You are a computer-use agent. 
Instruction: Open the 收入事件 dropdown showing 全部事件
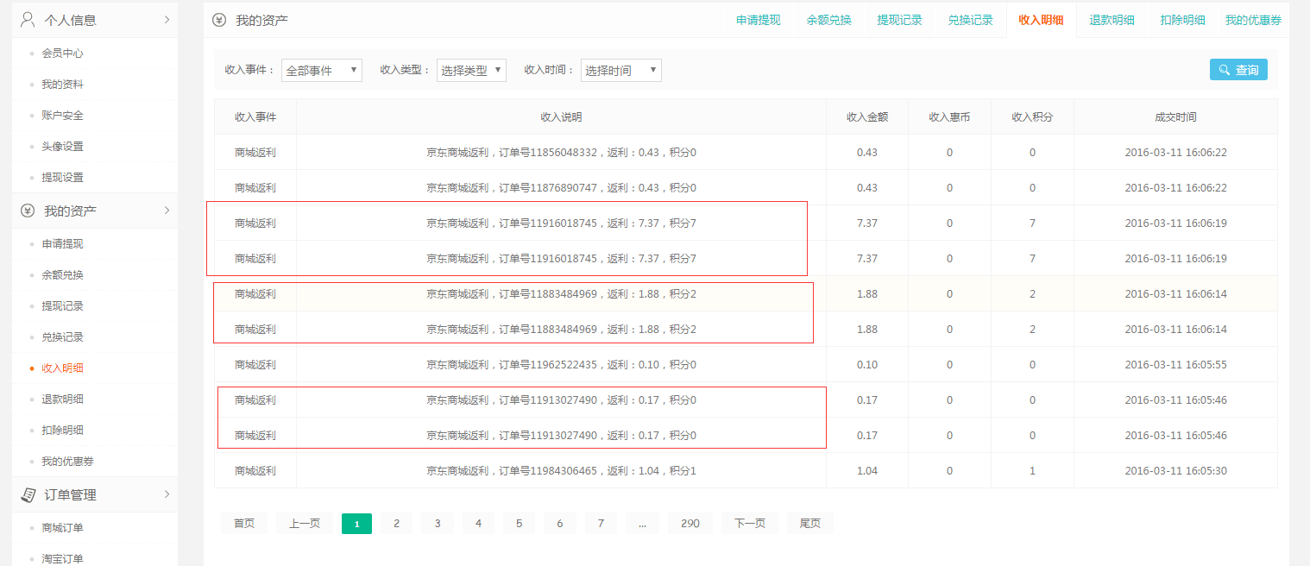(x=322, y=70)
